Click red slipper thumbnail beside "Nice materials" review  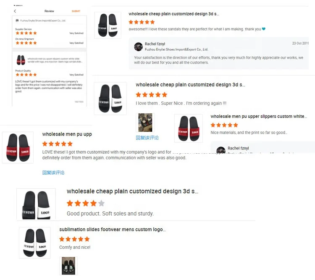coord(189,128)
